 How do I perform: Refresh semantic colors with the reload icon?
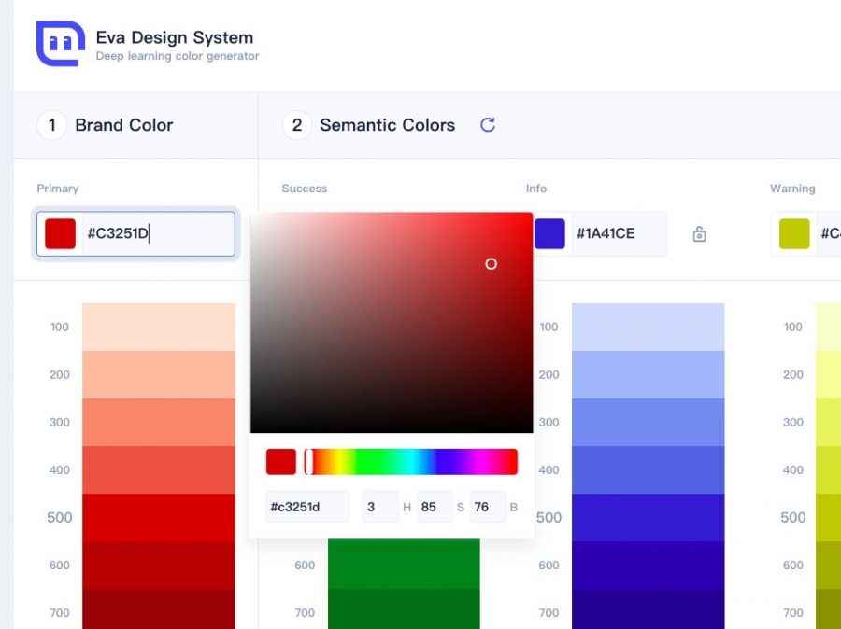(488, 125)
